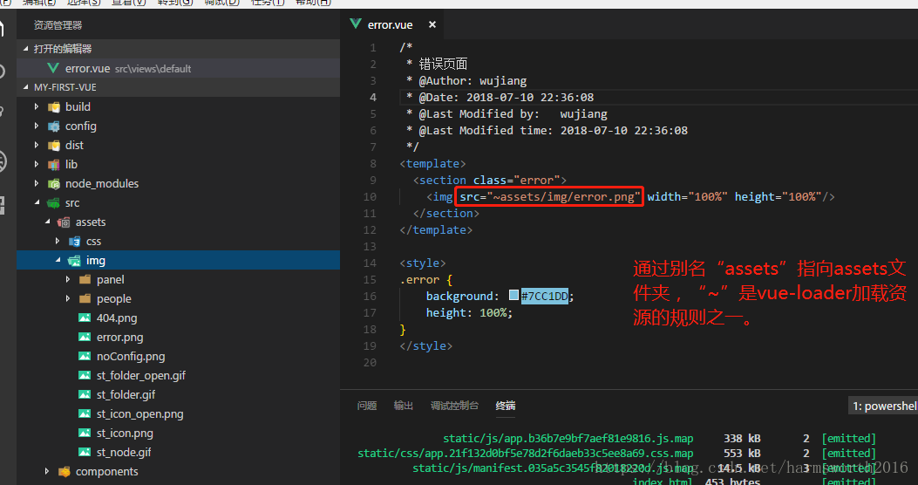Click the noConfig.png file name
The height and width of the screenshot is (485, 918).
[131, 356]
